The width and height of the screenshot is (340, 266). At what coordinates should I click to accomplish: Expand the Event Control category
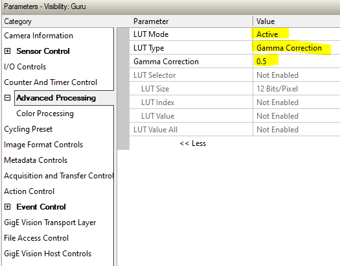click(7, 207)
